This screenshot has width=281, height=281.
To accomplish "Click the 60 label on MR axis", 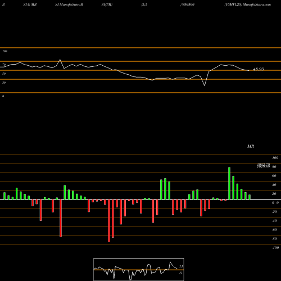I will [x=274, y=176].
